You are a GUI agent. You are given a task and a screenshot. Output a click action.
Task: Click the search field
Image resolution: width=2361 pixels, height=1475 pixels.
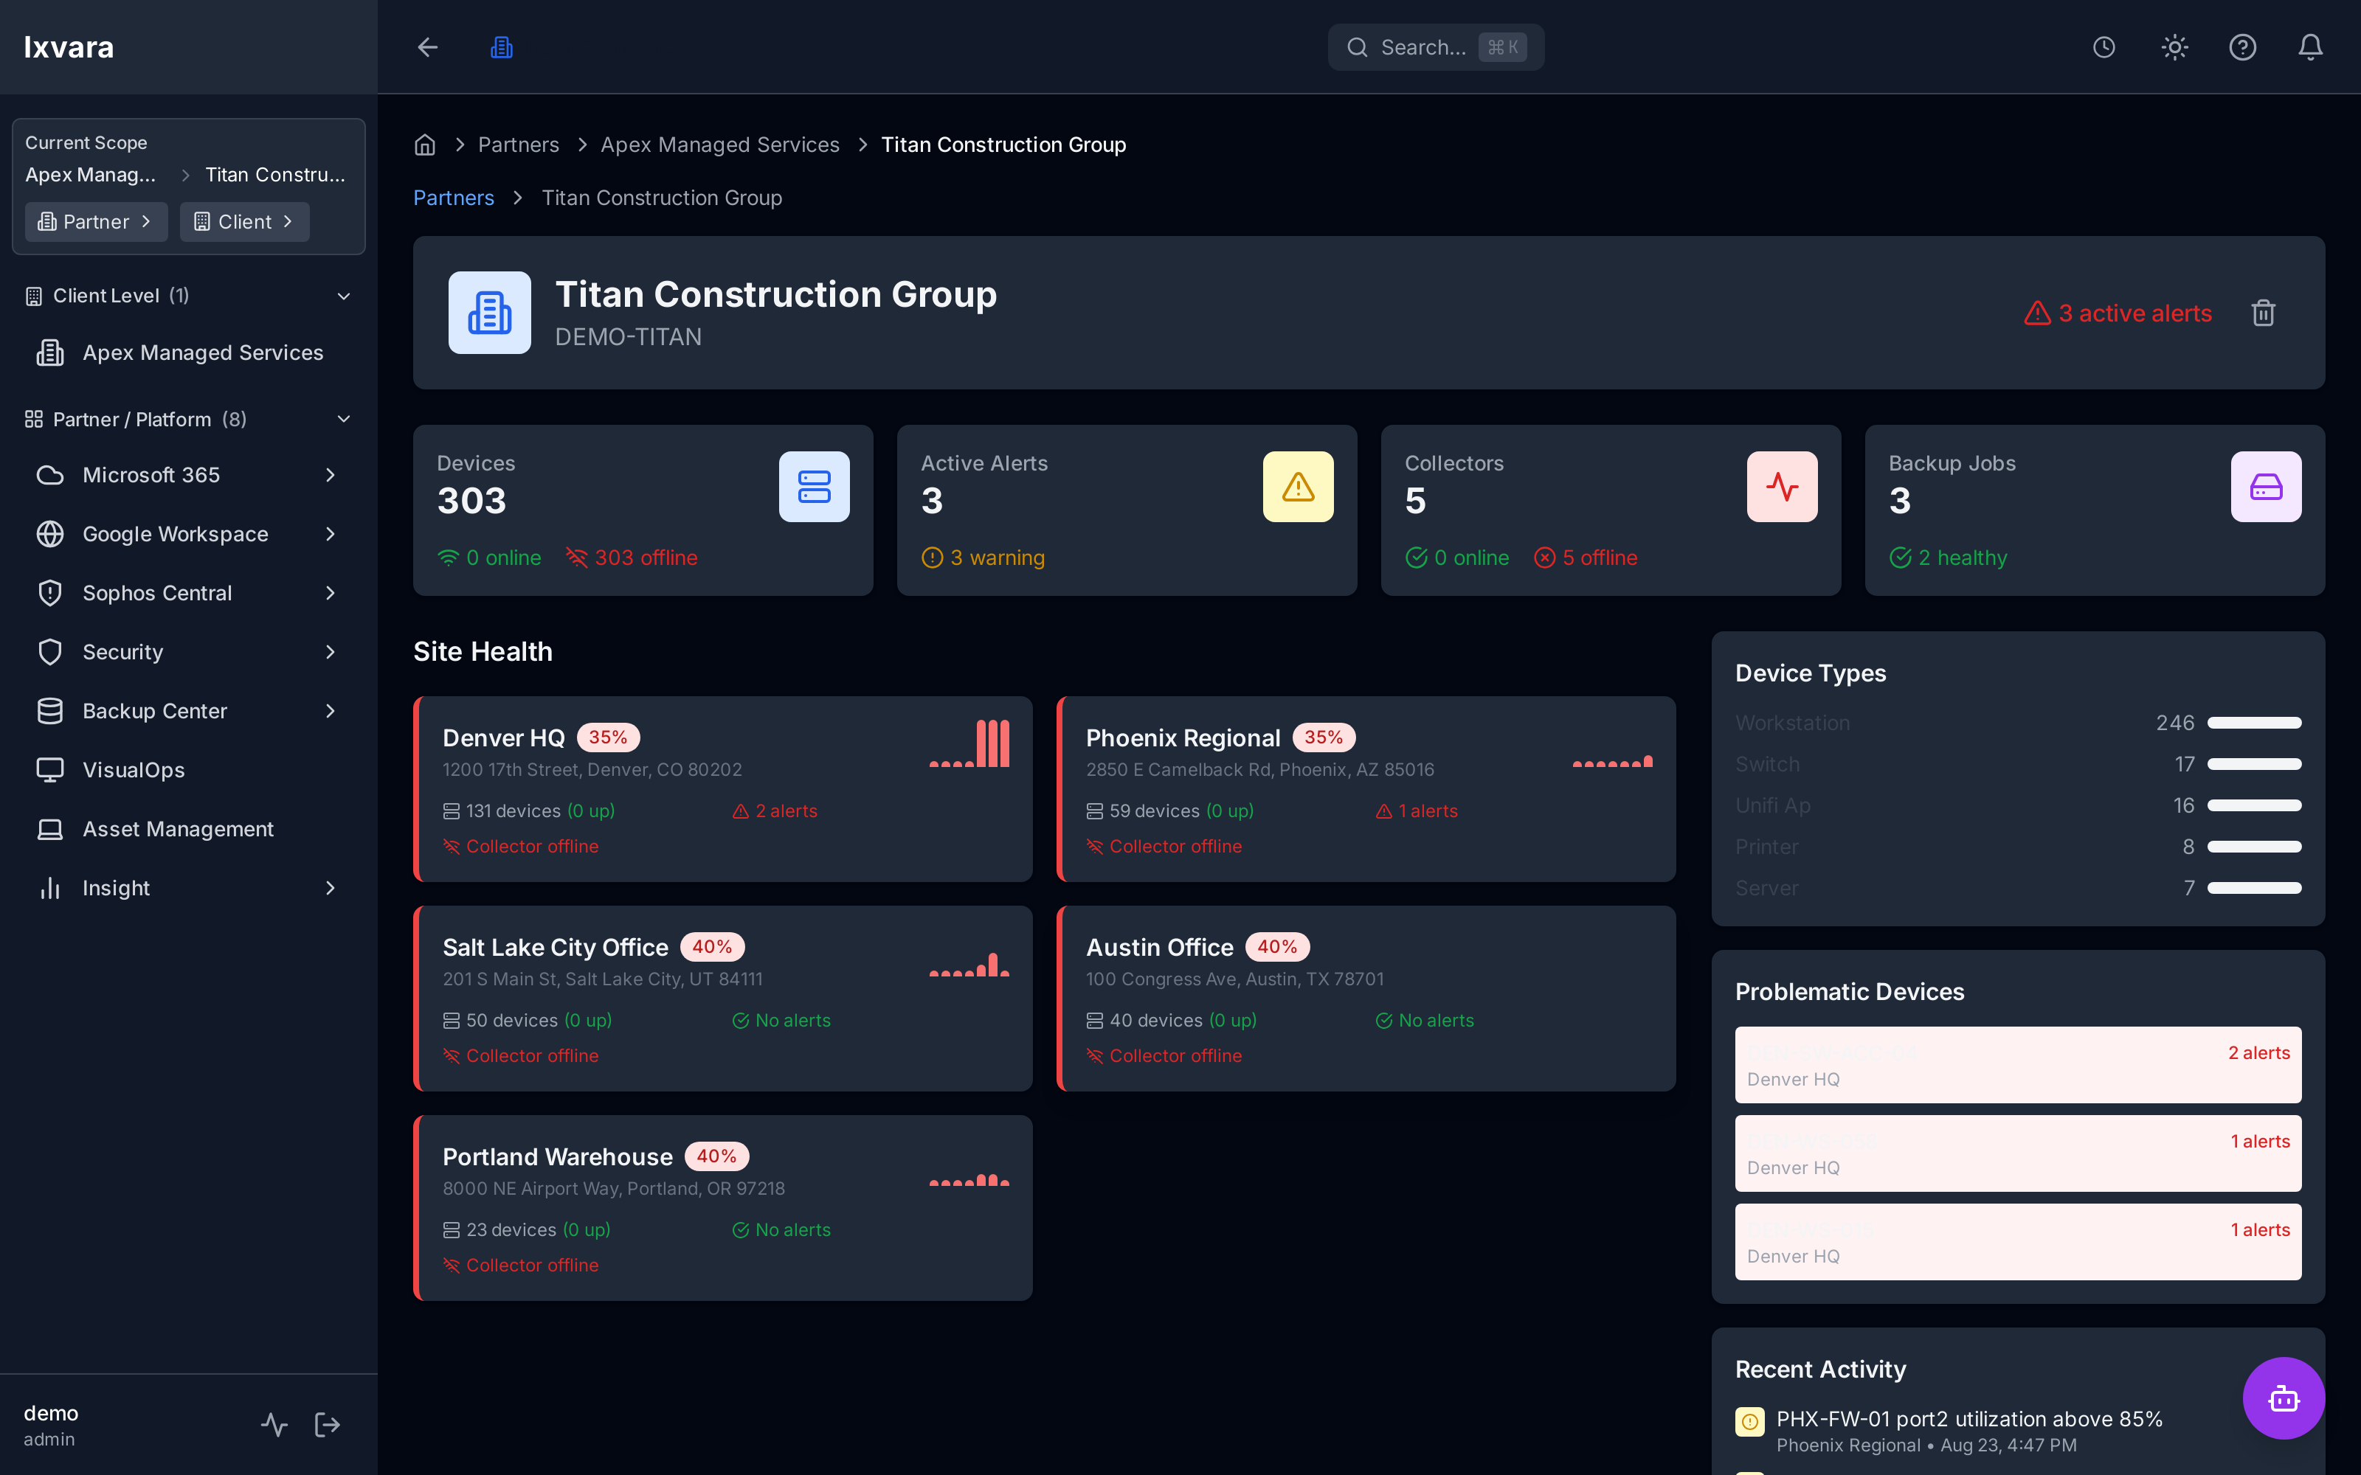(1435, 46)
